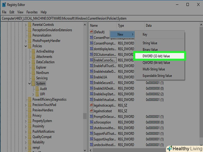The image size is (203, 152).
Task: Expand the PrecisionTouchPad key
Action: point(26,105)
